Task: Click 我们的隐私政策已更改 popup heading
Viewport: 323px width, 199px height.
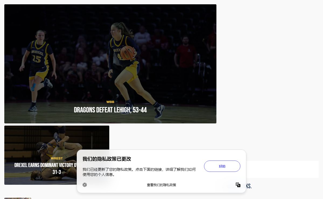Action: tap(107, 159)
